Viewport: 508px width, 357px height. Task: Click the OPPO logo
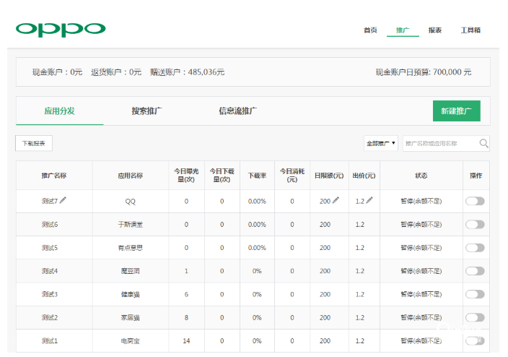click(61, 30)
